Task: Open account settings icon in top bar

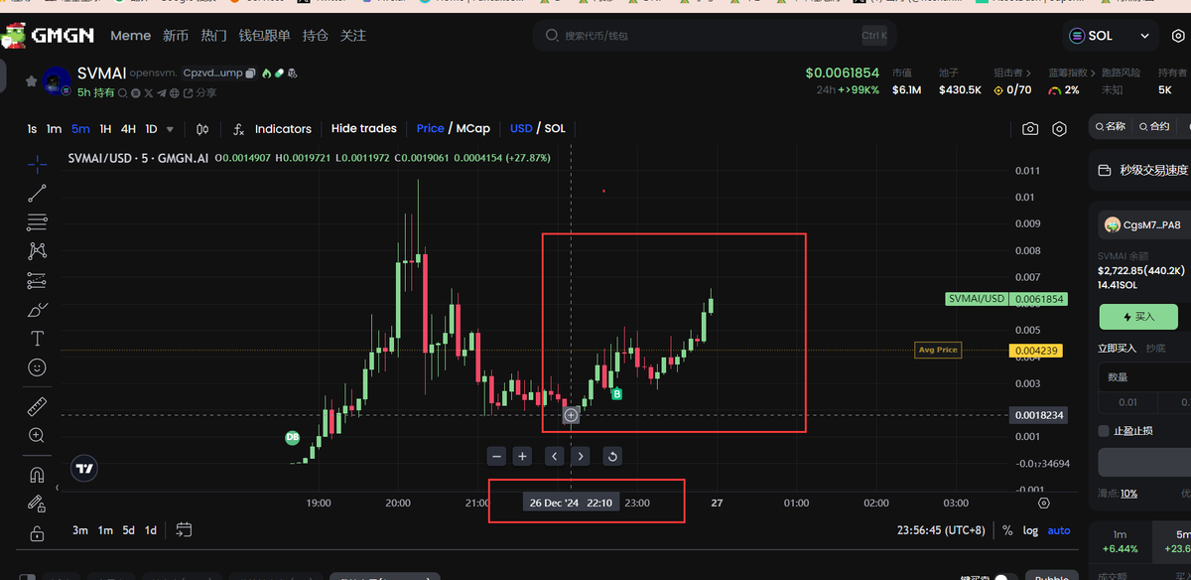Action: (1179, 36)
